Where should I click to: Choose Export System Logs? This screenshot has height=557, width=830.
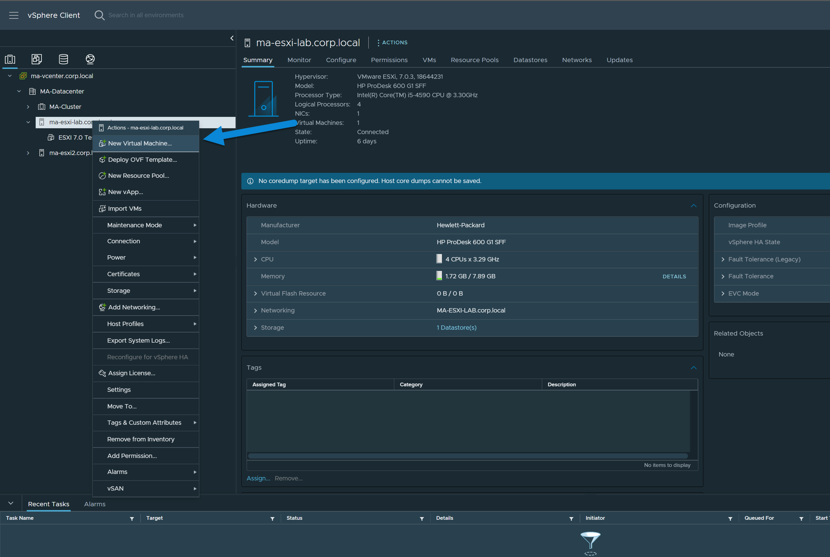tap(146, 341)
